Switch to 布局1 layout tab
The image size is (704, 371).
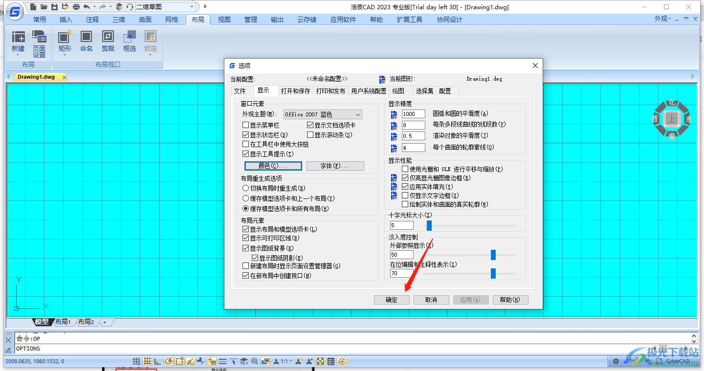(63, 322)
